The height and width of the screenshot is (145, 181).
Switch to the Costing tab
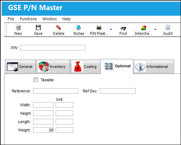coord(85,67)
